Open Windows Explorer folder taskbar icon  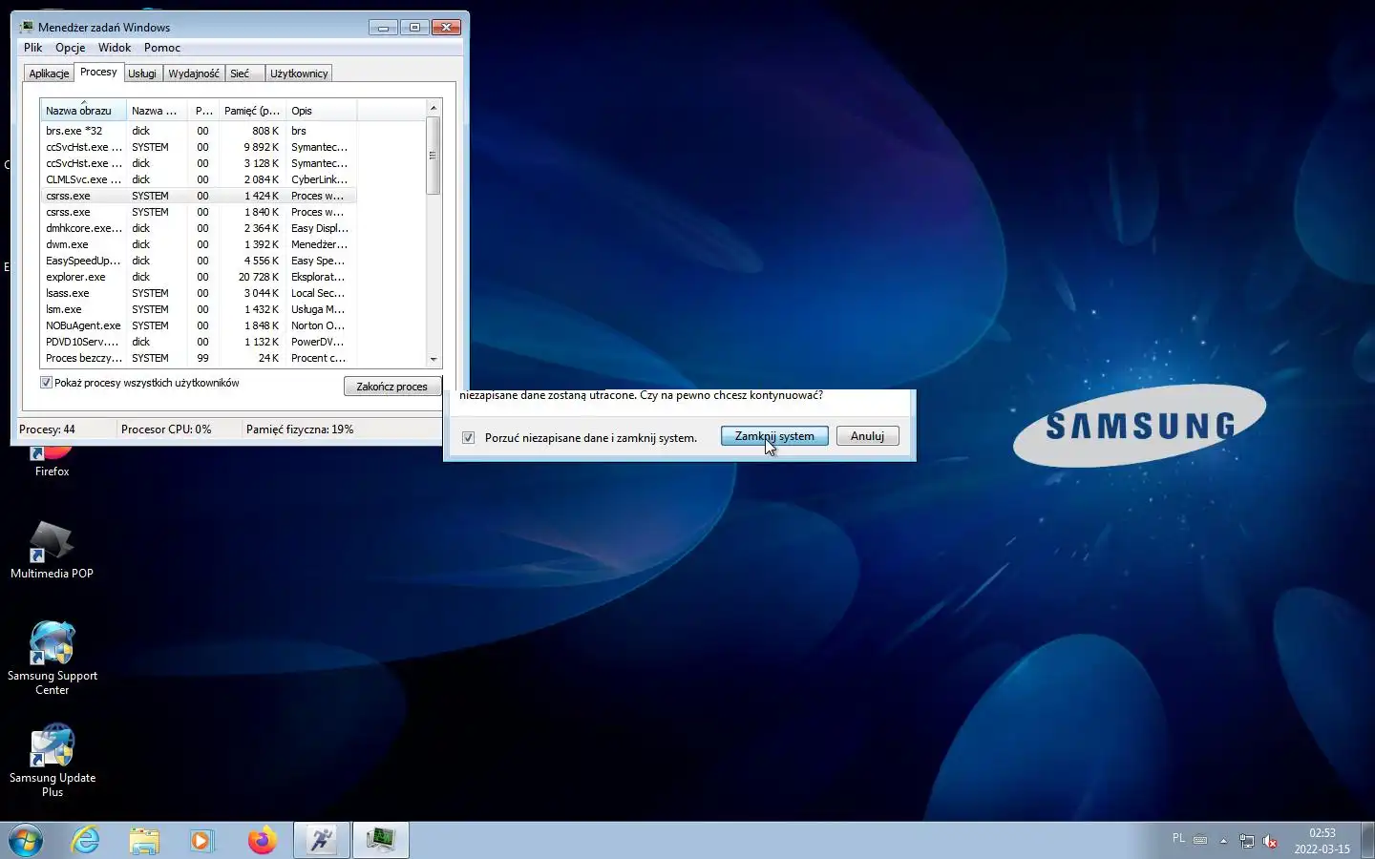[x=144, y=840]
